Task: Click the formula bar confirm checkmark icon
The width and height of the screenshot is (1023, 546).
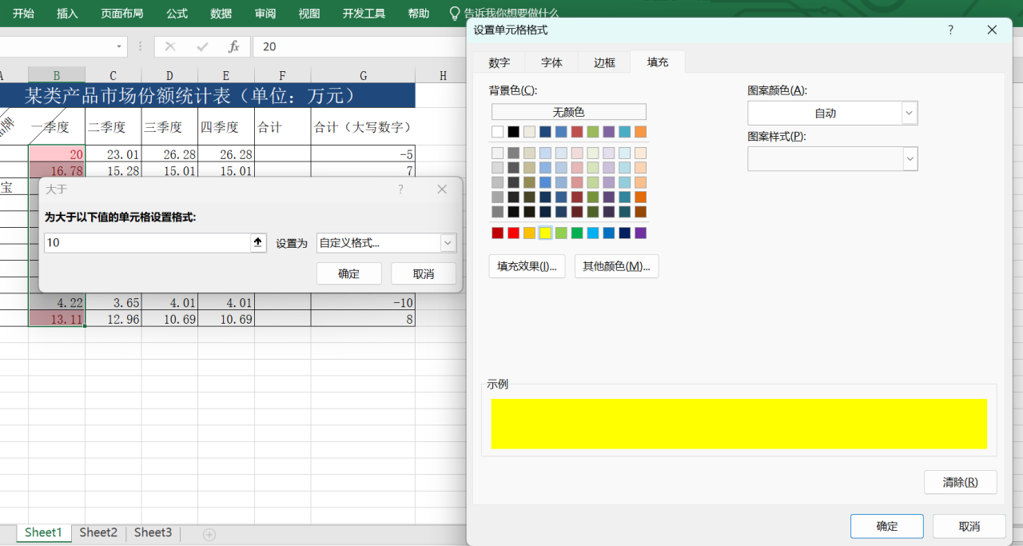Action: [202, 47]
